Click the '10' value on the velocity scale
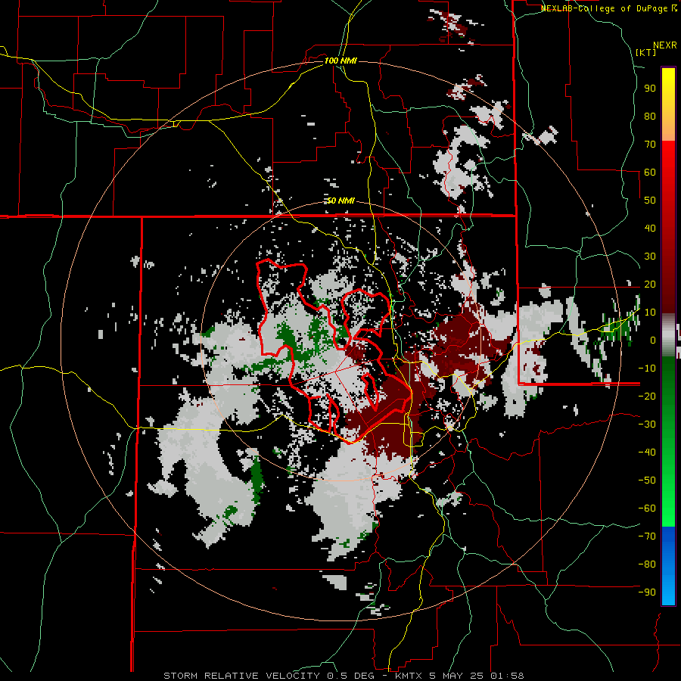Screen dimensions: 681x681 (x=650, y=313)
